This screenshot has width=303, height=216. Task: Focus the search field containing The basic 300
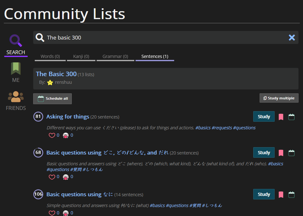tap(166, 38)
